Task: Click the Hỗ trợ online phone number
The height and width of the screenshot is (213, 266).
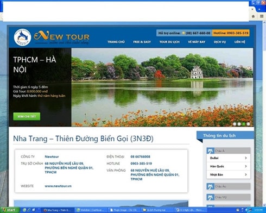Action: click(x=198, y=33)
